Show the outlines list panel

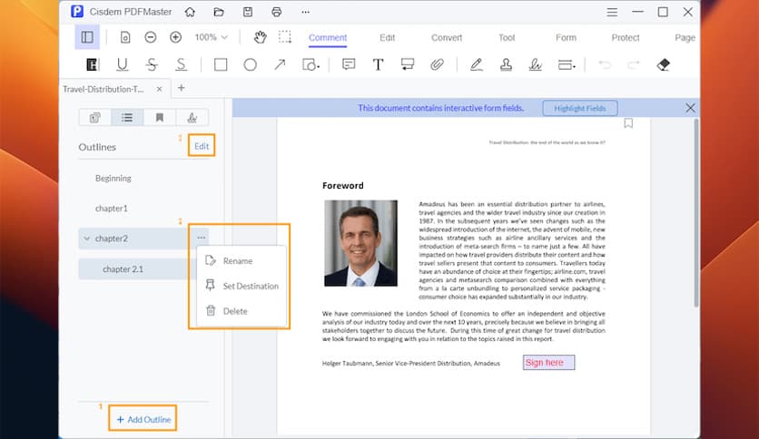(x=127, y=118)
